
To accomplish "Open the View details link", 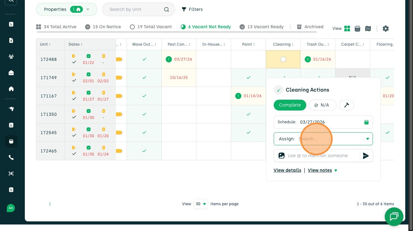I will (287, 170).
